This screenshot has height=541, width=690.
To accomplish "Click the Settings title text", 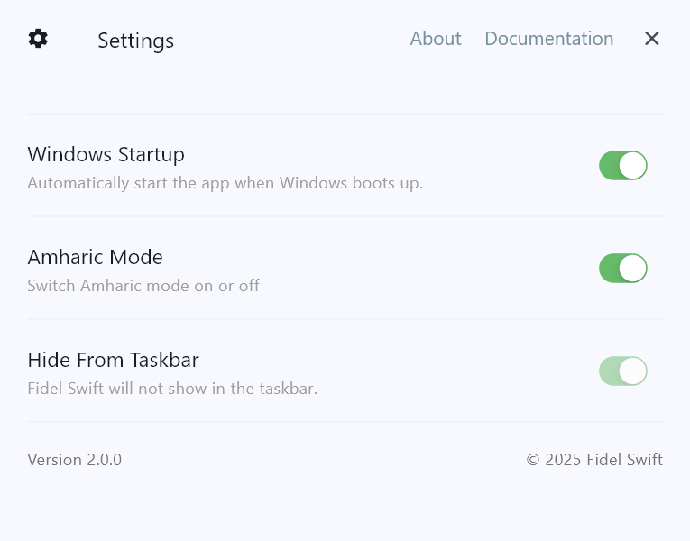I will [136, 41].
